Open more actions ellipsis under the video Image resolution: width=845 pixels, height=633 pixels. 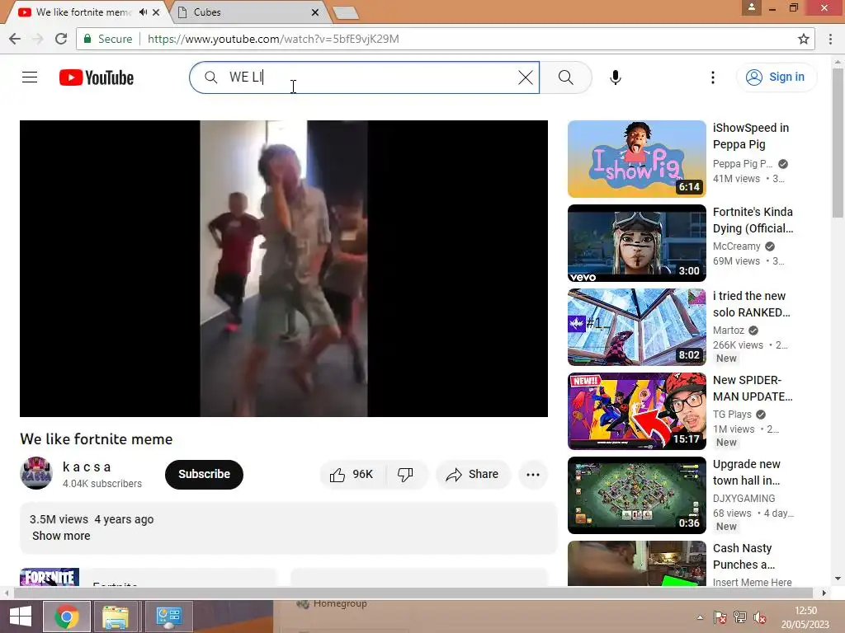coord(533,474)
